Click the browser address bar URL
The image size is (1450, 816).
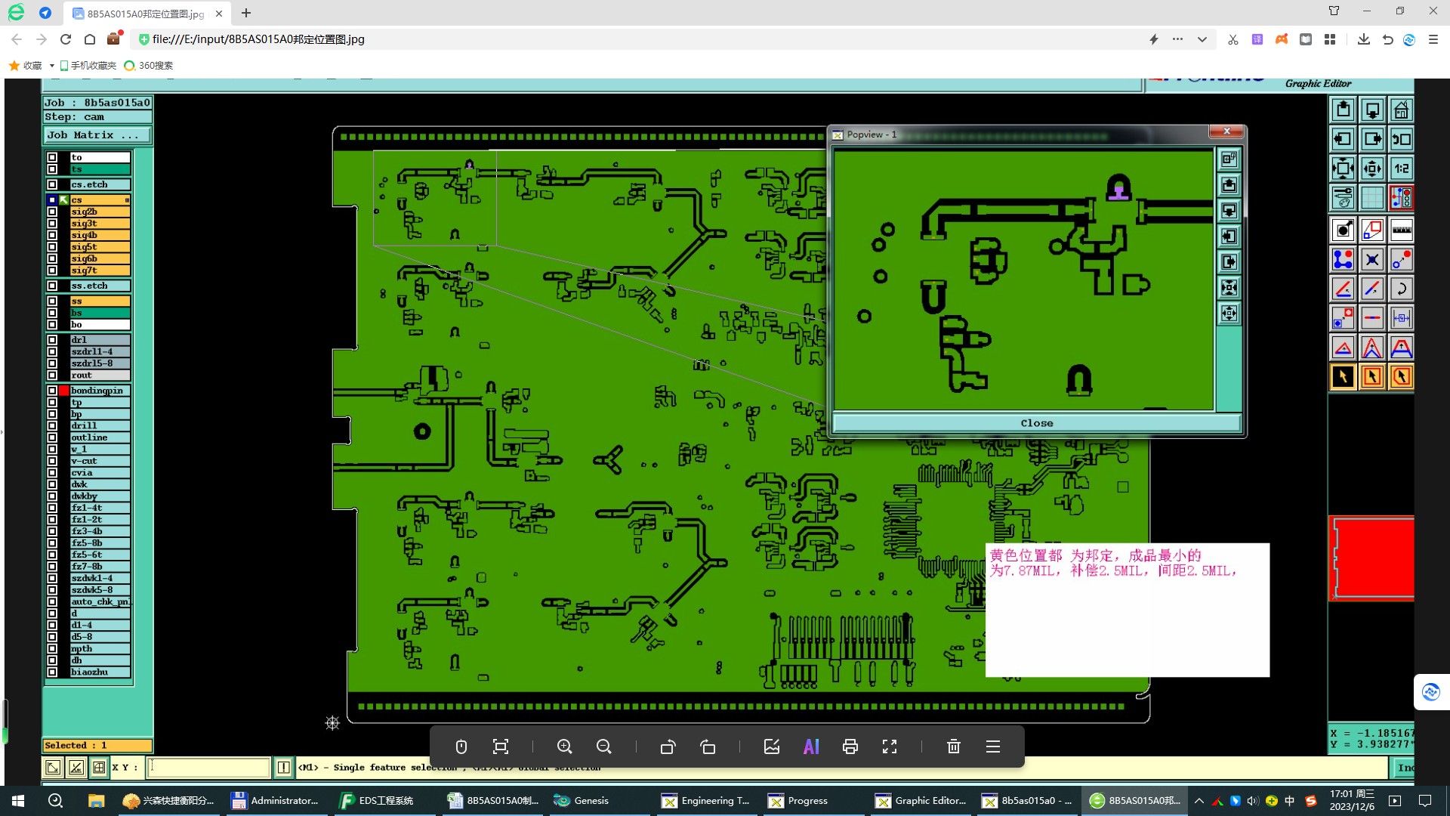click(258, 39)
